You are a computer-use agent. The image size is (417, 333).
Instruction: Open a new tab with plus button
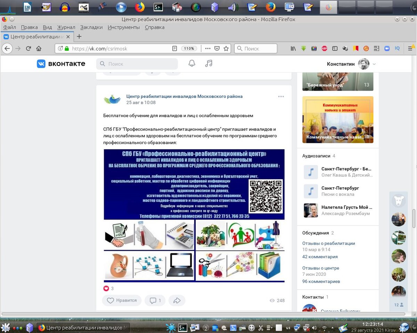[x=79, y=36]
